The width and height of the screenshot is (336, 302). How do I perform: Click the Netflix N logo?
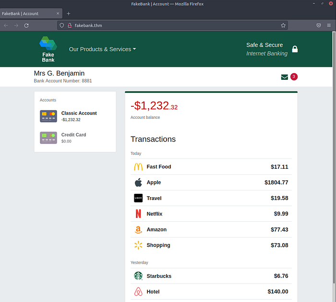point(138,214)
